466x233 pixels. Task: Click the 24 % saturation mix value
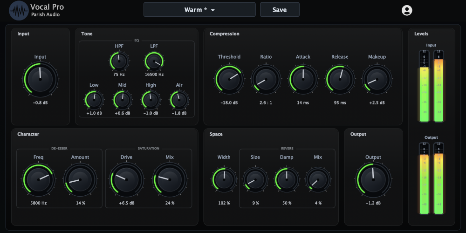point(170,203)
